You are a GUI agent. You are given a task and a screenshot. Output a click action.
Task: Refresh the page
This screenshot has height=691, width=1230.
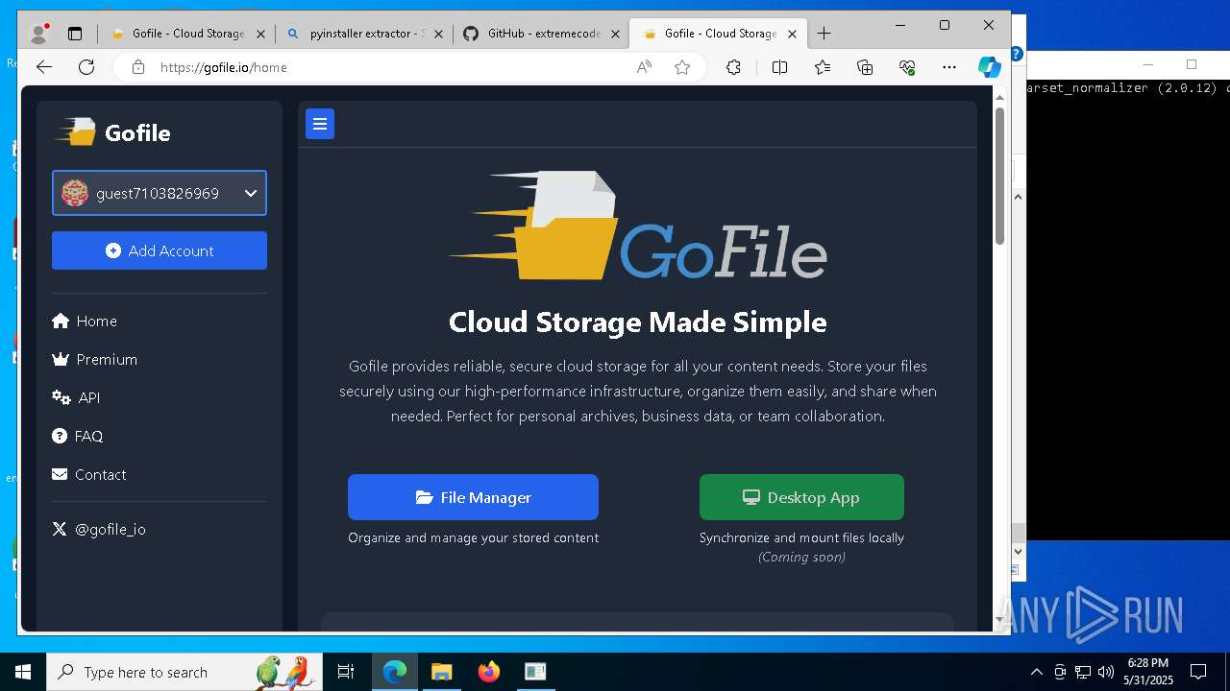(x=86, y=67)
